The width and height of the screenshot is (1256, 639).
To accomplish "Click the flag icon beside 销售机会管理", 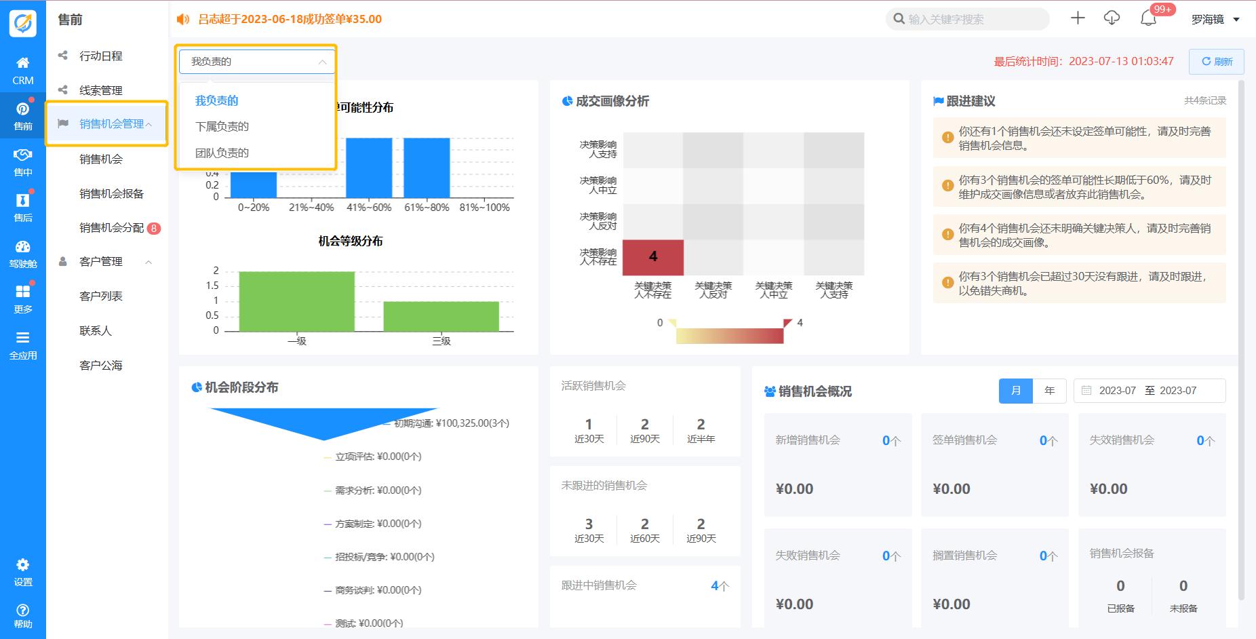I will [63, 123].
